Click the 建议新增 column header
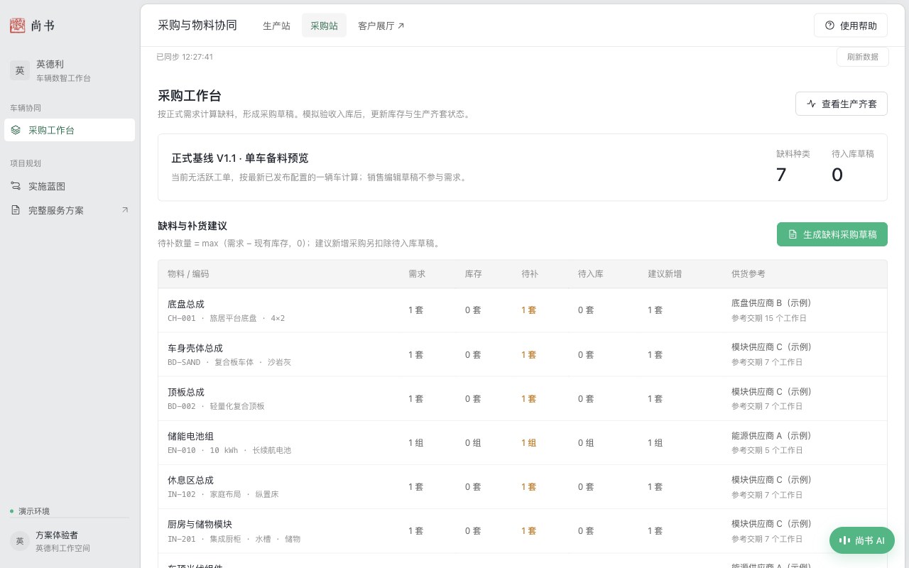The height and width of the screenshot is (568, 909). coord(665,274)
